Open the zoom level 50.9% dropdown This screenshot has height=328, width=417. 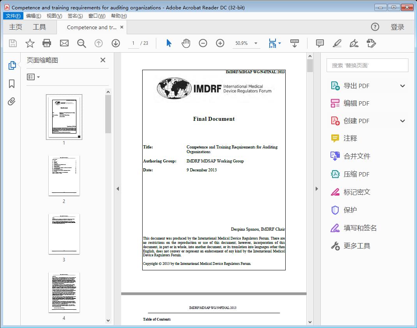(x=256, y=43)
